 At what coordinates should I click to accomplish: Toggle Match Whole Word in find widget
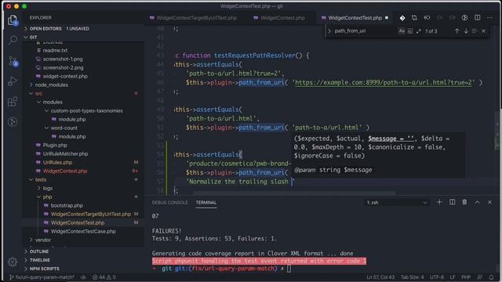(410, 31)
